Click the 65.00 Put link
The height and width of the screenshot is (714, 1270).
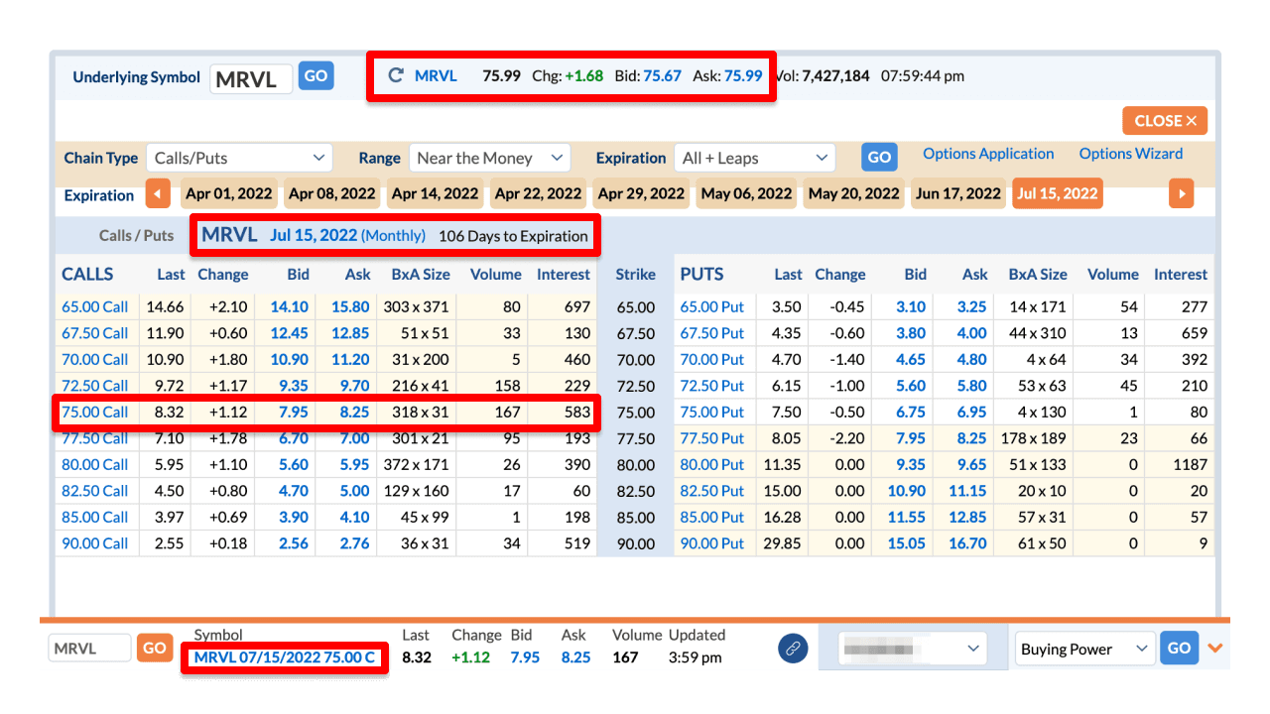712,307
